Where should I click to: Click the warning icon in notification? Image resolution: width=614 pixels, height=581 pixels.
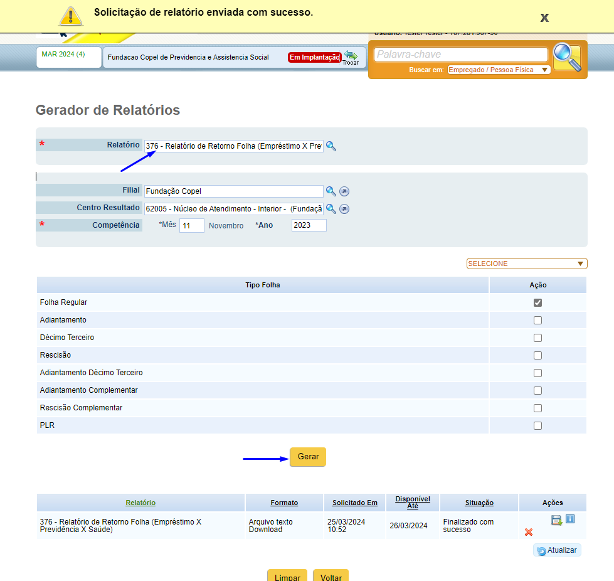click(x=70, y=16)
